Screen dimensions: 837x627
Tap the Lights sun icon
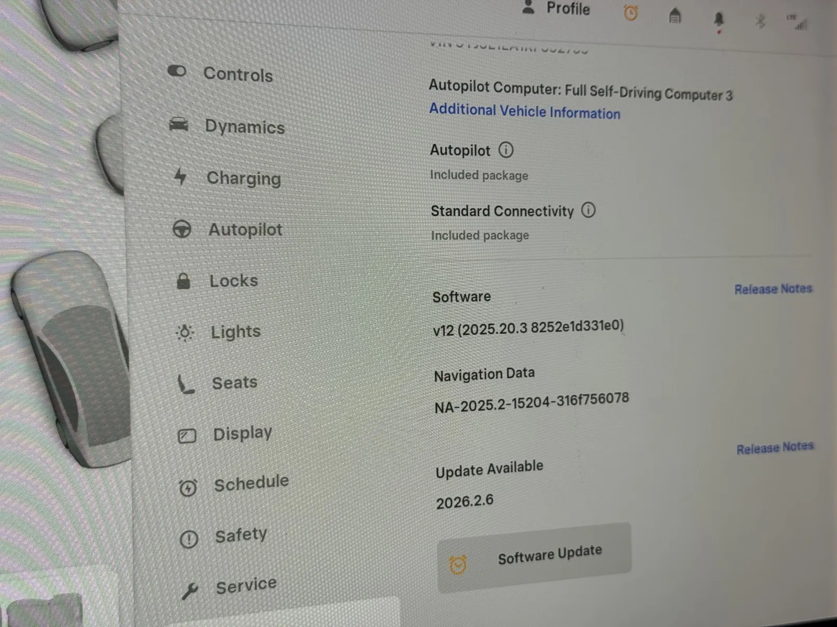click(185, 332)
